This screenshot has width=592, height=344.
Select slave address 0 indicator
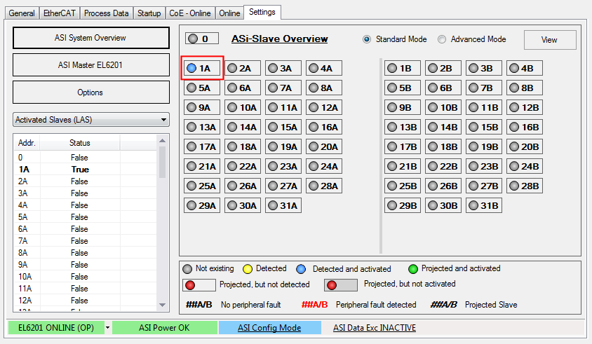point(202,39)
